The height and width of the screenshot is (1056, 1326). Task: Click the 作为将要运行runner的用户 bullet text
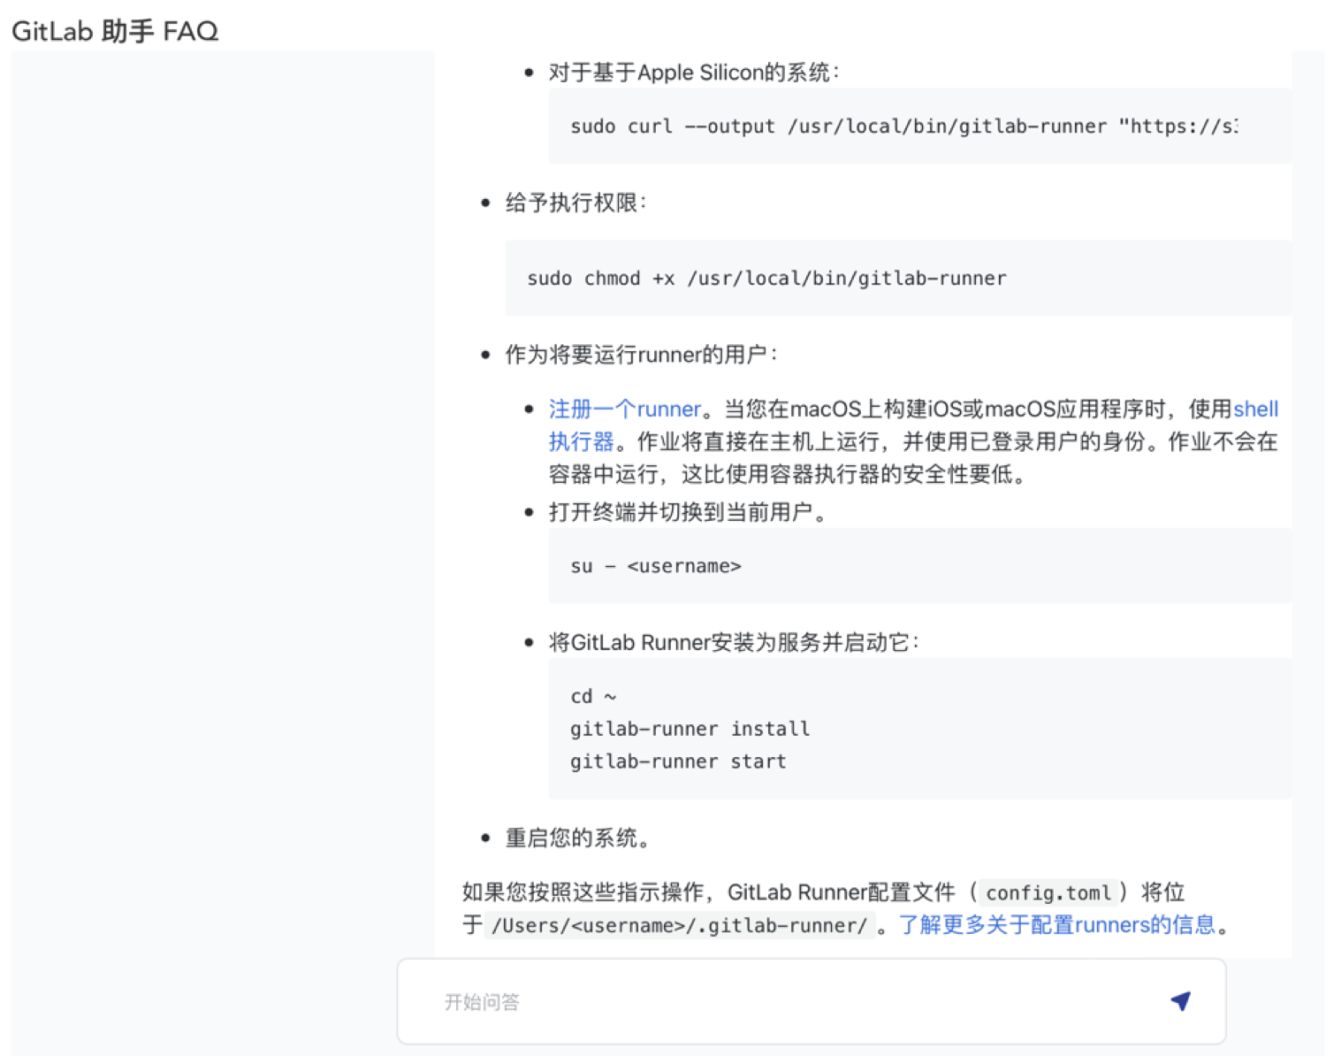(641, 355)
